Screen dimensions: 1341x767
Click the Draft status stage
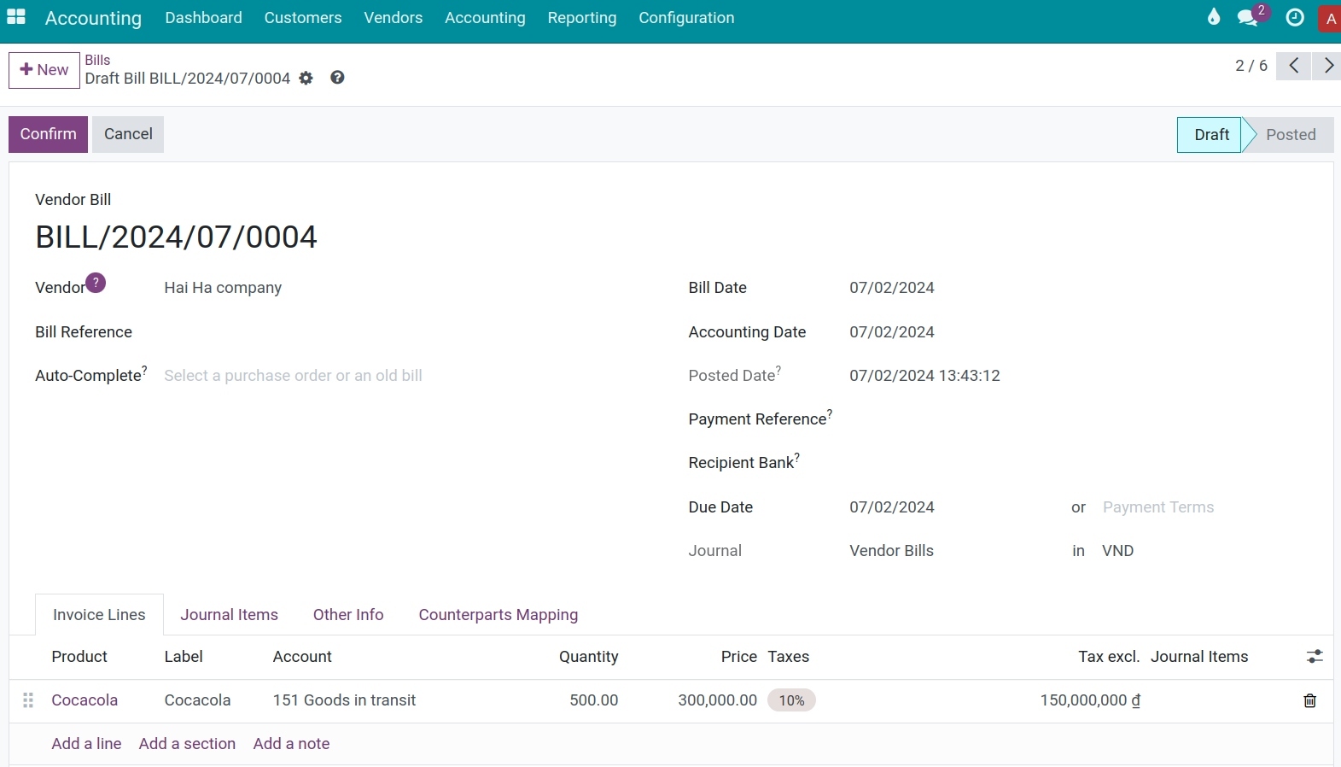pos(1210,135)
